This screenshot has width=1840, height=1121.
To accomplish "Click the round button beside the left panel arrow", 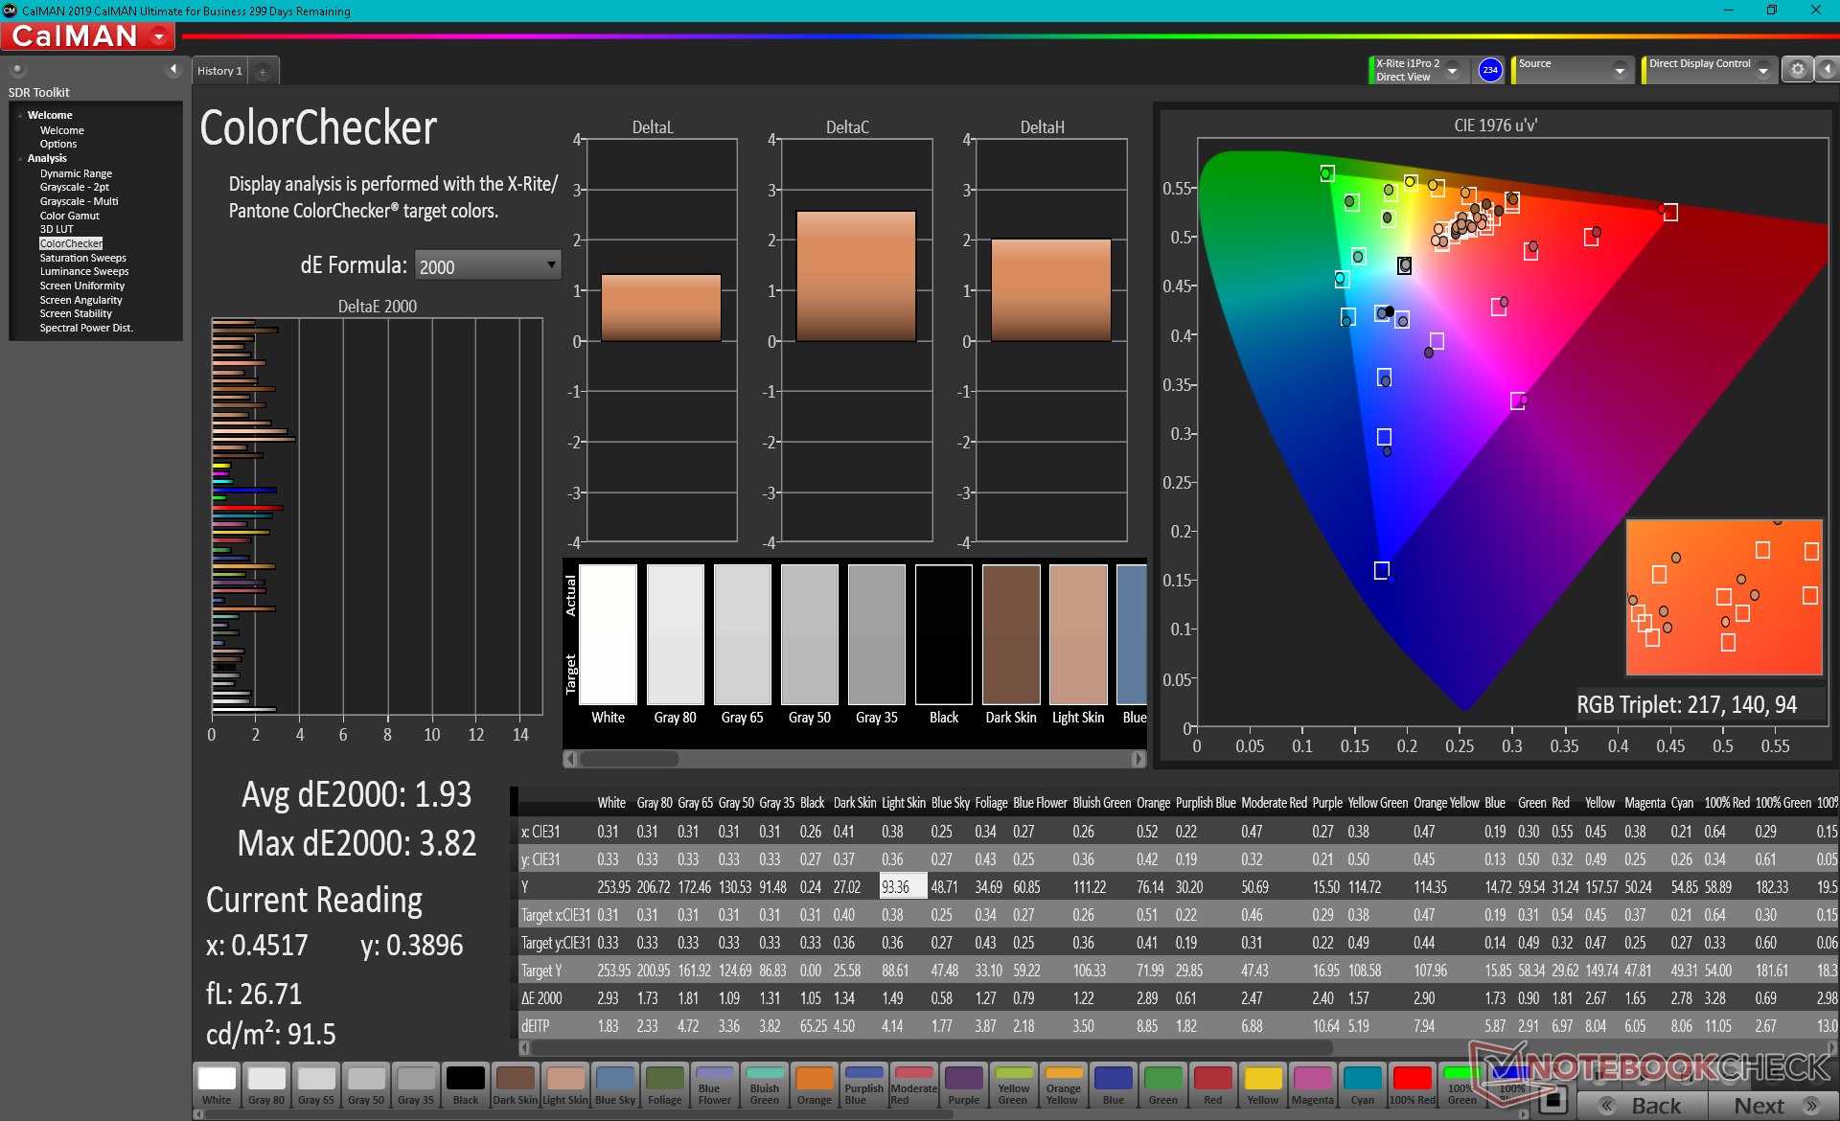I will [18, 69].
